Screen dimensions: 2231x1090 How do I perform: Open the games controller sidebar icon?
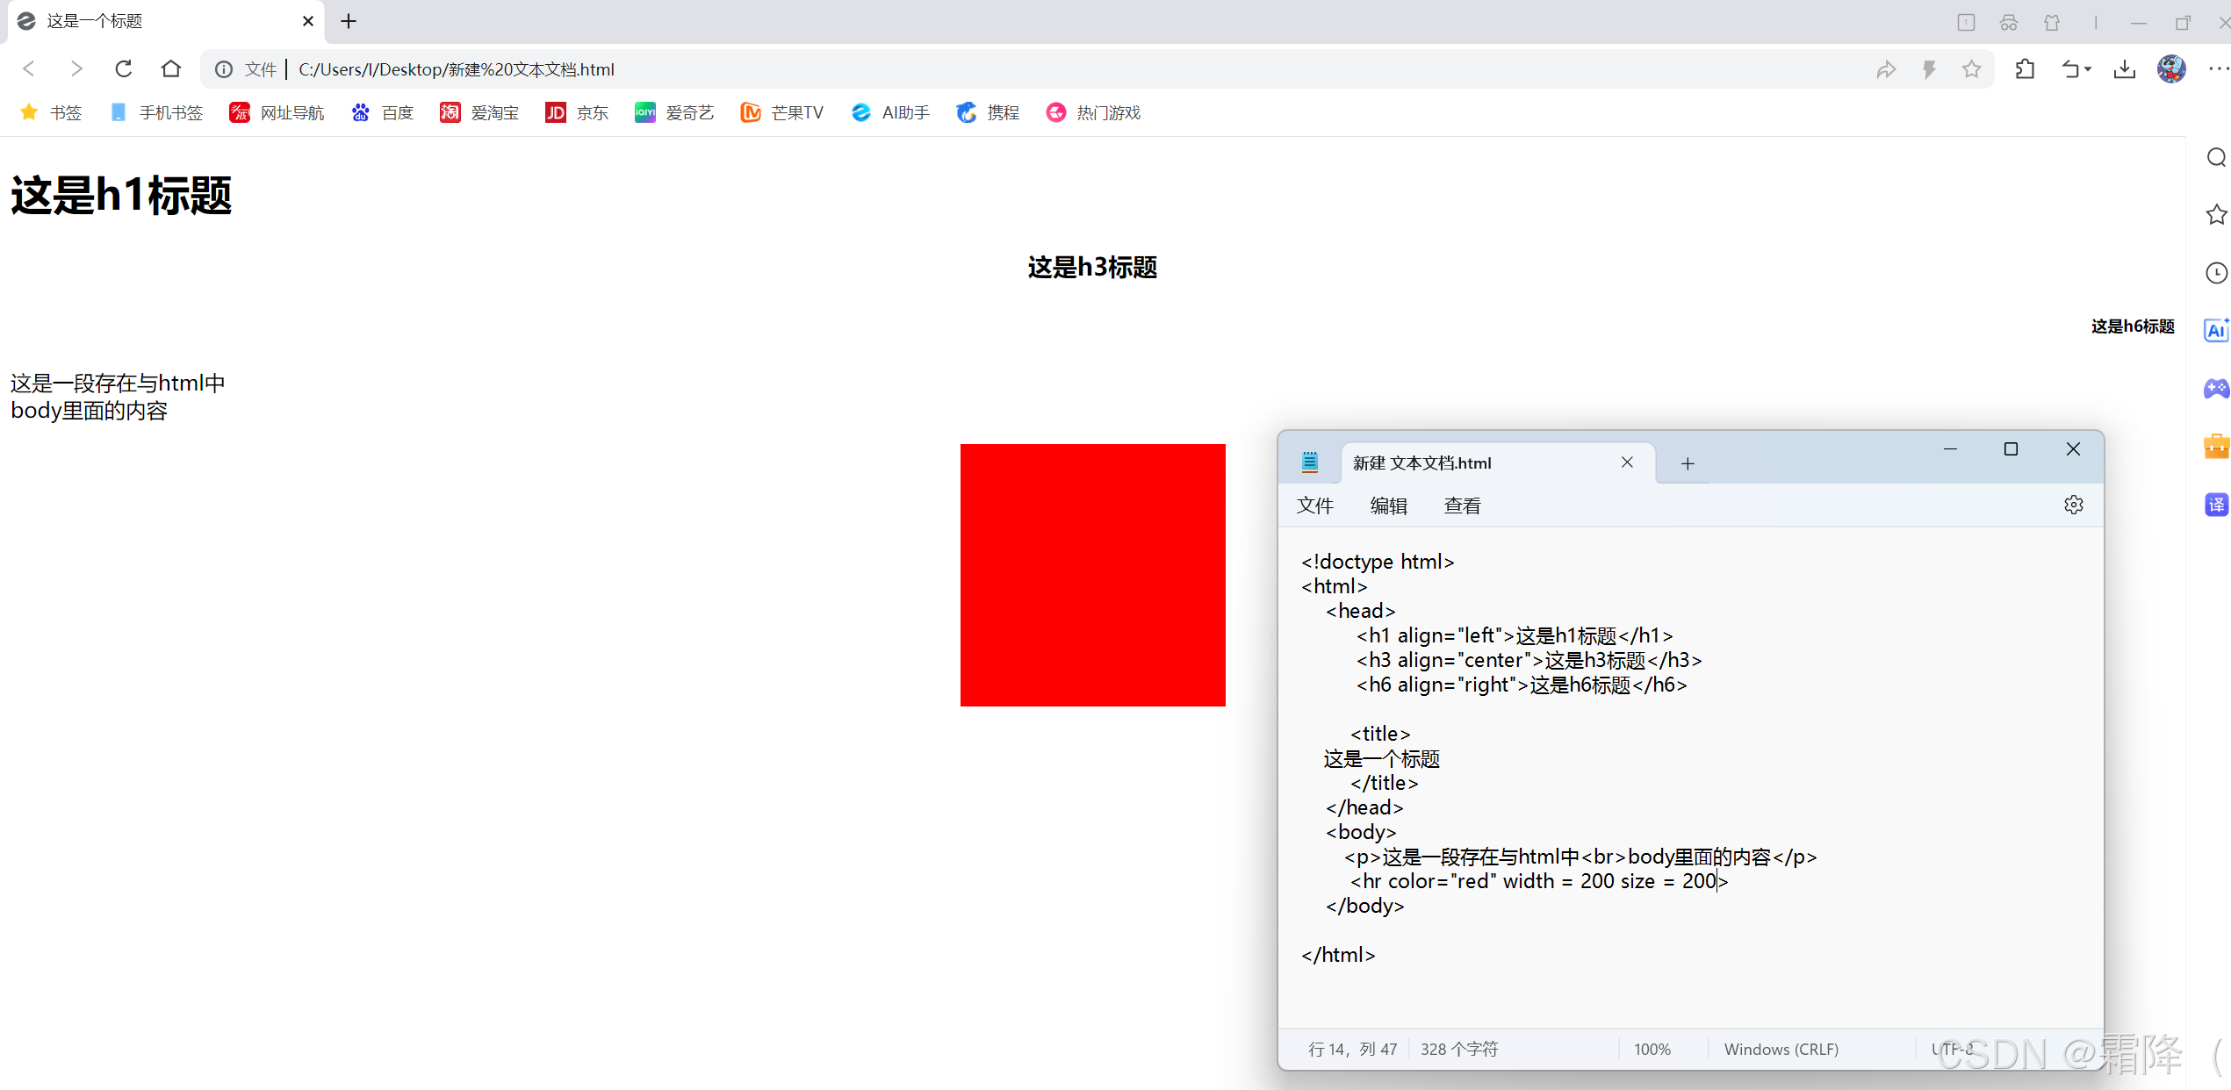[2216, 388]
